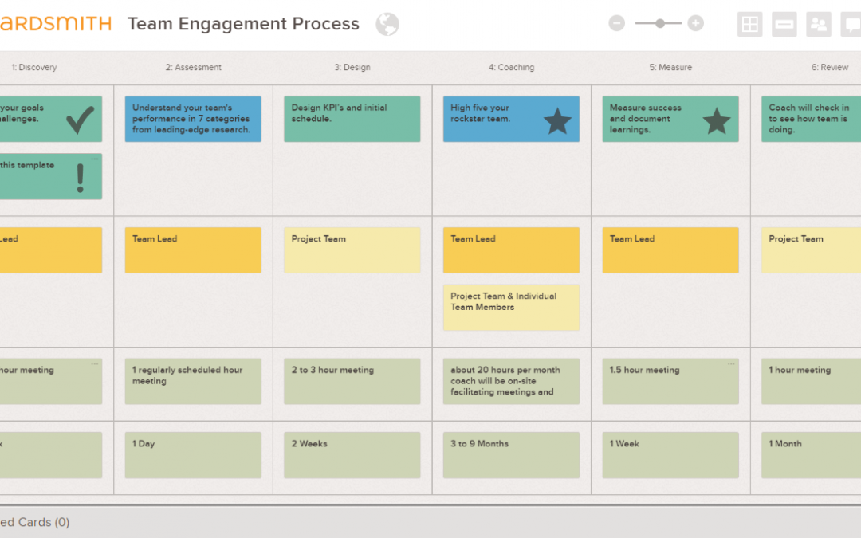Select Project Team card under Design
Viewport: 861px width, 538px height.
352,250
